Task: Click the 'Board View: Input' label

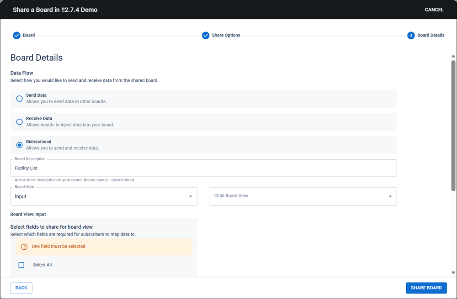Action: (28, 214)
